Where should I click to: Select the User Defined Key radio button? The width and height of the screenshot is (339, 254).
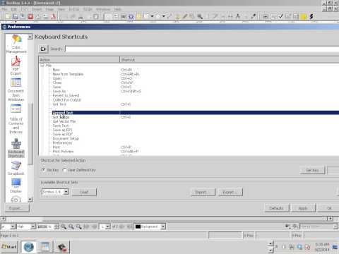click(64, 170)
